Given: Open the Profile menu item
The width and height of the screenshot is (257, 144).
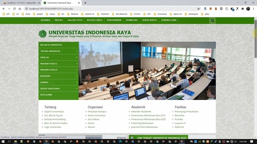Looking at the screenshot, I should [x=59, y=20].
